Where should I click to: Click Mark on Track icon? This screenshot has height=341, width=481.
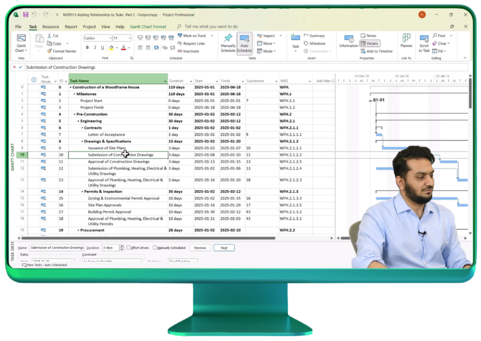tap(180, 36)
